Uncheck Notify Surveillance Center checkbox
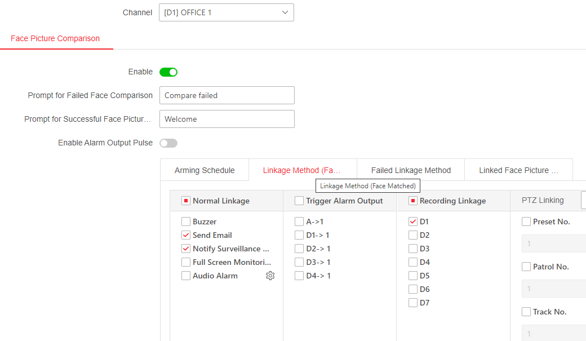This screenshot has height=341, width=586. pyautogui.click(x=186, y=249)
